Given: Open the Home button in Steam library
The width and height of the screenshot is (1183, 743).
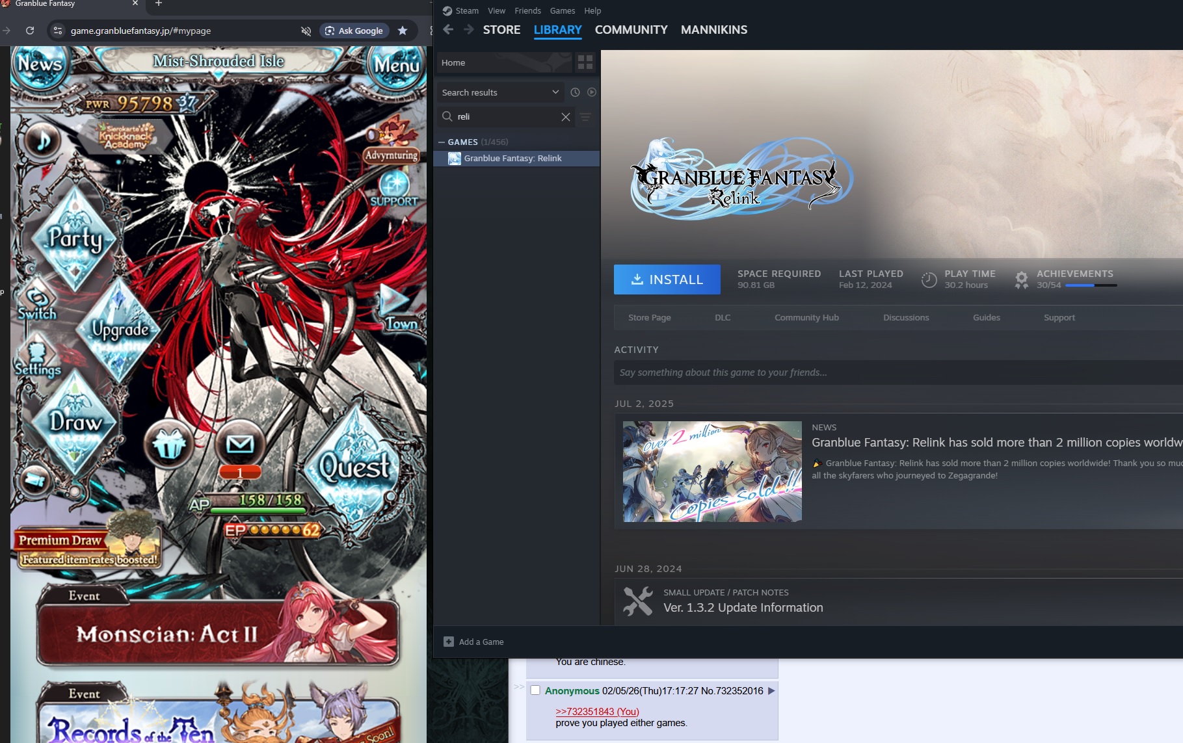Looking at the screenshot, I should click(x=503, y=62).
